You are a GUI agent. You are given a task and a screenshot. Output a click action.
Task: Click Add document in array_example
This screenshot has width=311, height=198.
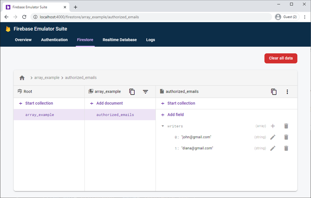tap(106, 103)
